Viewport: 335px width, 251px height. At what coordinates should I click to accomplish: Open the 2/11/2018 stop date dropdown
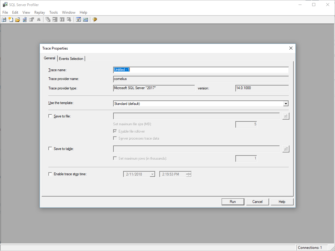[x=152, y=174]
